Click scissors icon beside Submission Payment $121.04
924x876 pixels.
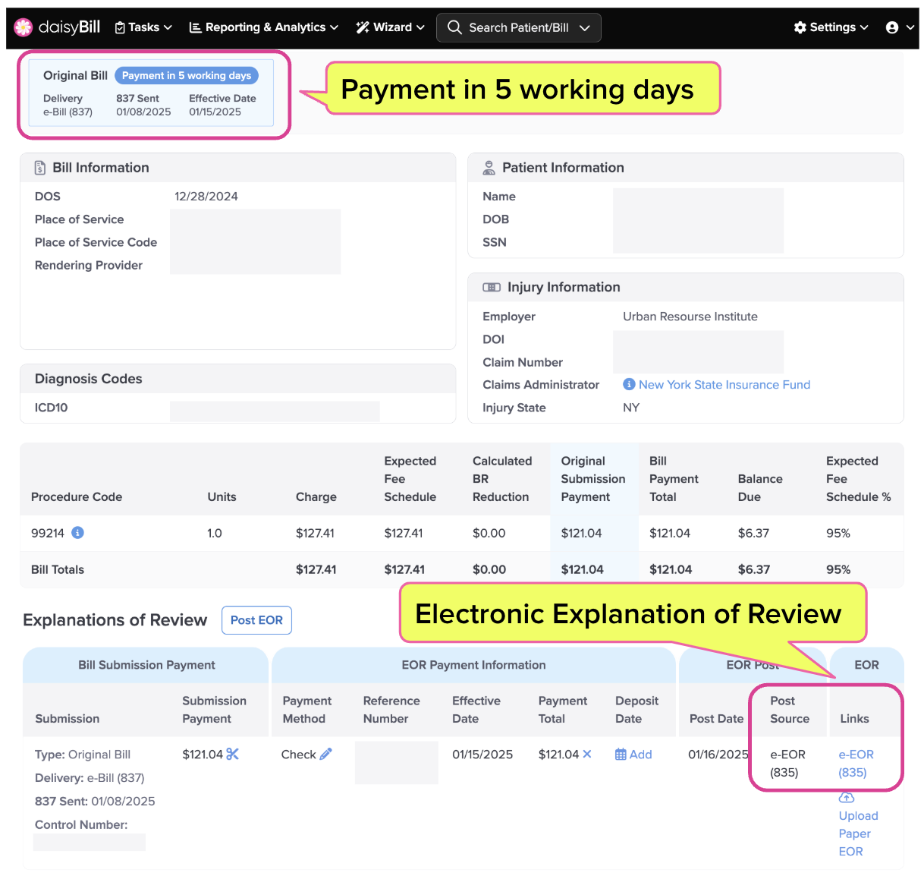pyautogui.click(x=233, y=754)
